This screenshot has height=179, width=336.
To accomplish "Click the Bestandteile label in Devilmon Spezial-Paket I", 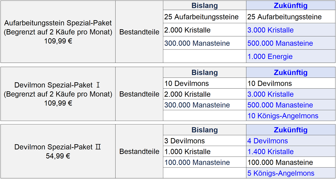I will tap(139, 94).
